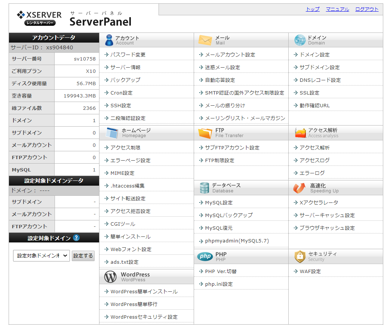Viewport: 390px width, 325px height.
Task: Click the Homepage window icon
Action: tap(112, 133)
